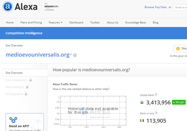The width and height of the screenshot is (187, 131).
Task: Click the lock icon beside Sites Linking in
Action: click(27, 87)
